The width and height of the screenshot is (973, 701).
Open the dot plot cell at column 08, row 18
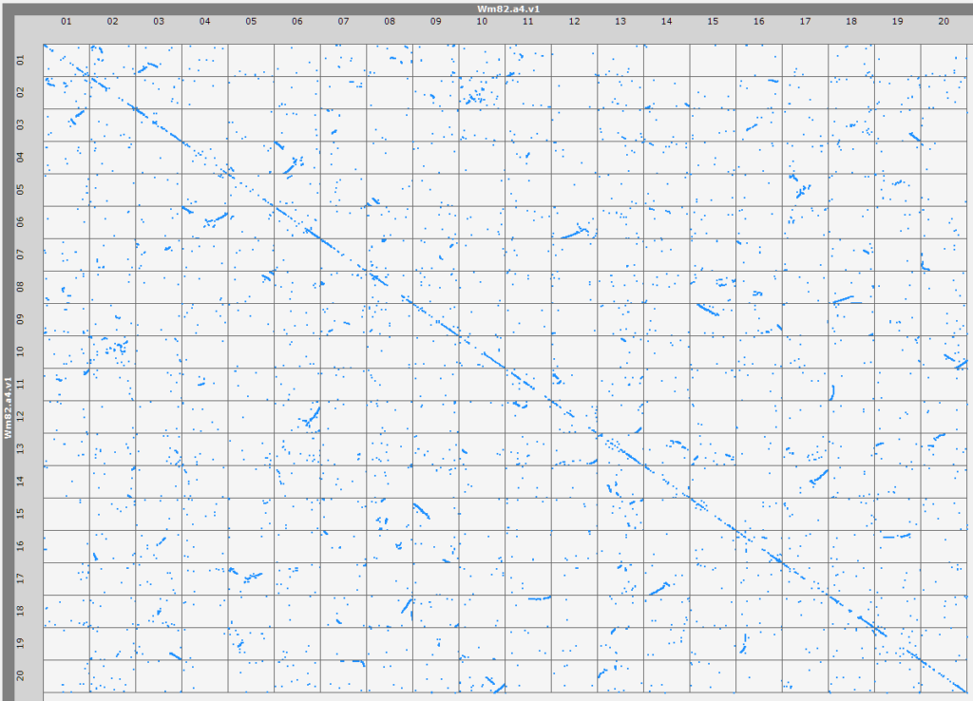pos(390,611)
